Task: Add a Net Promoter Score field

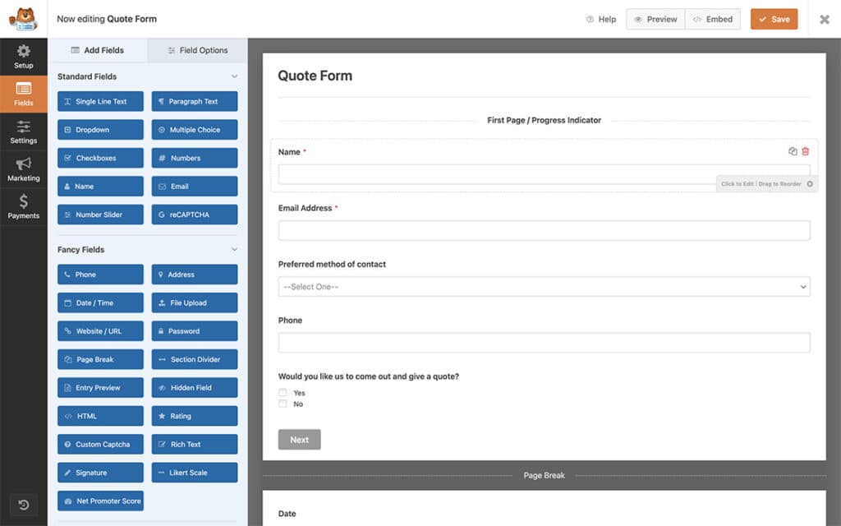Action: click(x=100, y=501)
